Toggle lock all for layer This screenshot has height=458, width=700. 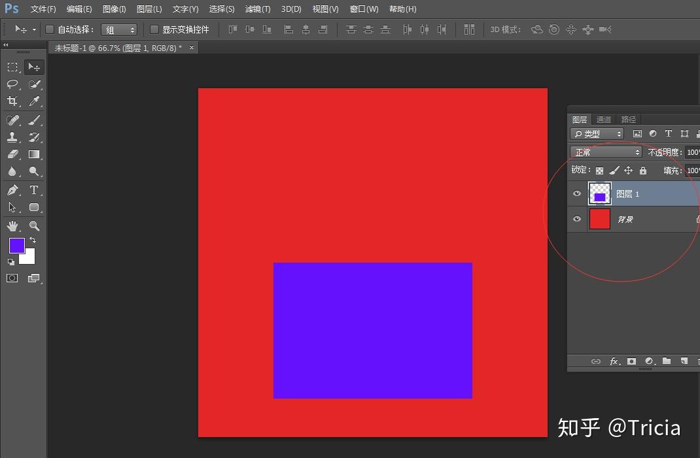tap(643, 171)
